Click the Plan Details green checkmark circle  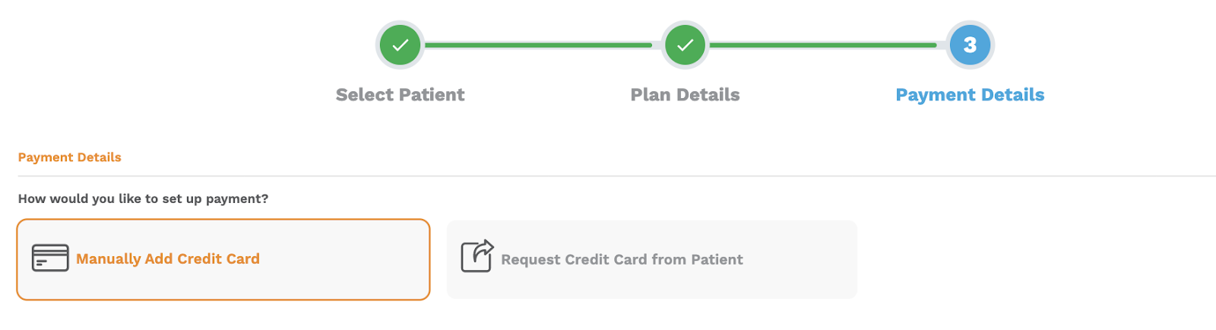click(685, 45)
